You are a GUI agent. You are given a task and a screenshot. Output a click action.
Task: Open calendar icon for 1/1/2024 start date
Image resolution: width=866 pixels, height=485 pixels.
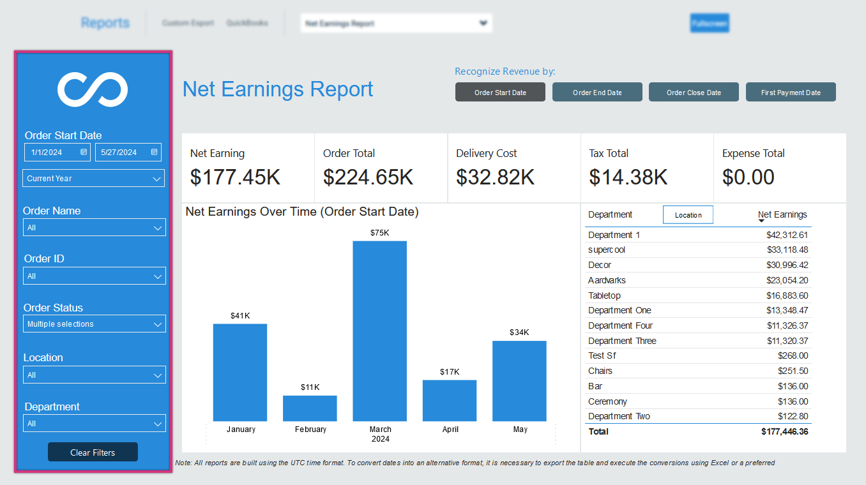(84, 153)
